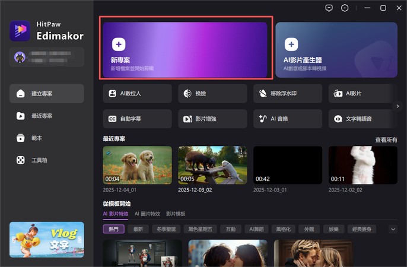The height and width of the screenshot is (267, 407).
Task: Click the 查看所有 link
Action: click(x=386, y=140)
